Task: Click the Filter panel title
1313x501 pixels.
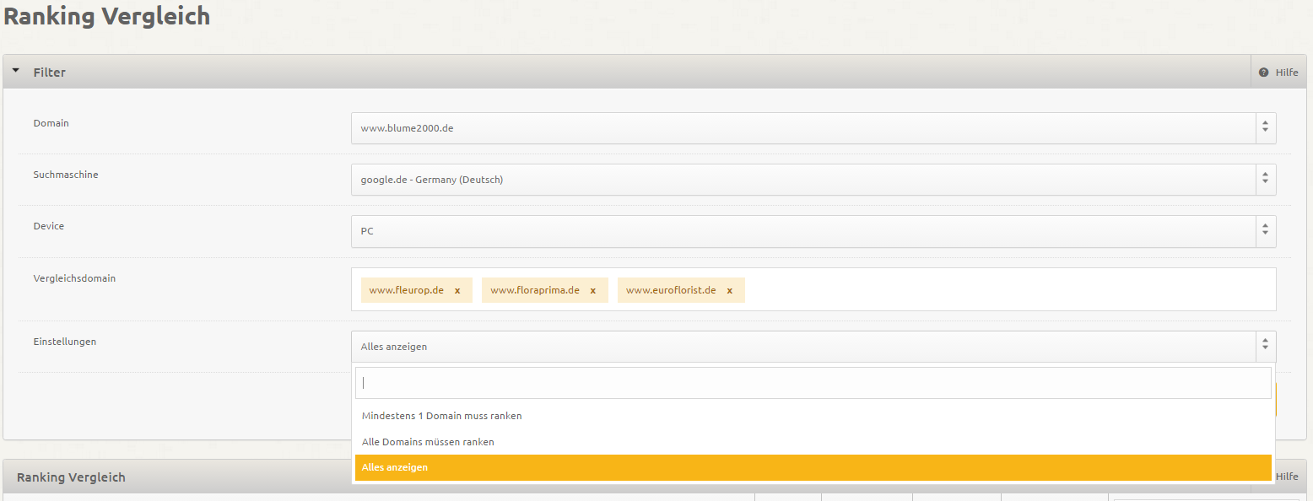Action: (50, 73)
